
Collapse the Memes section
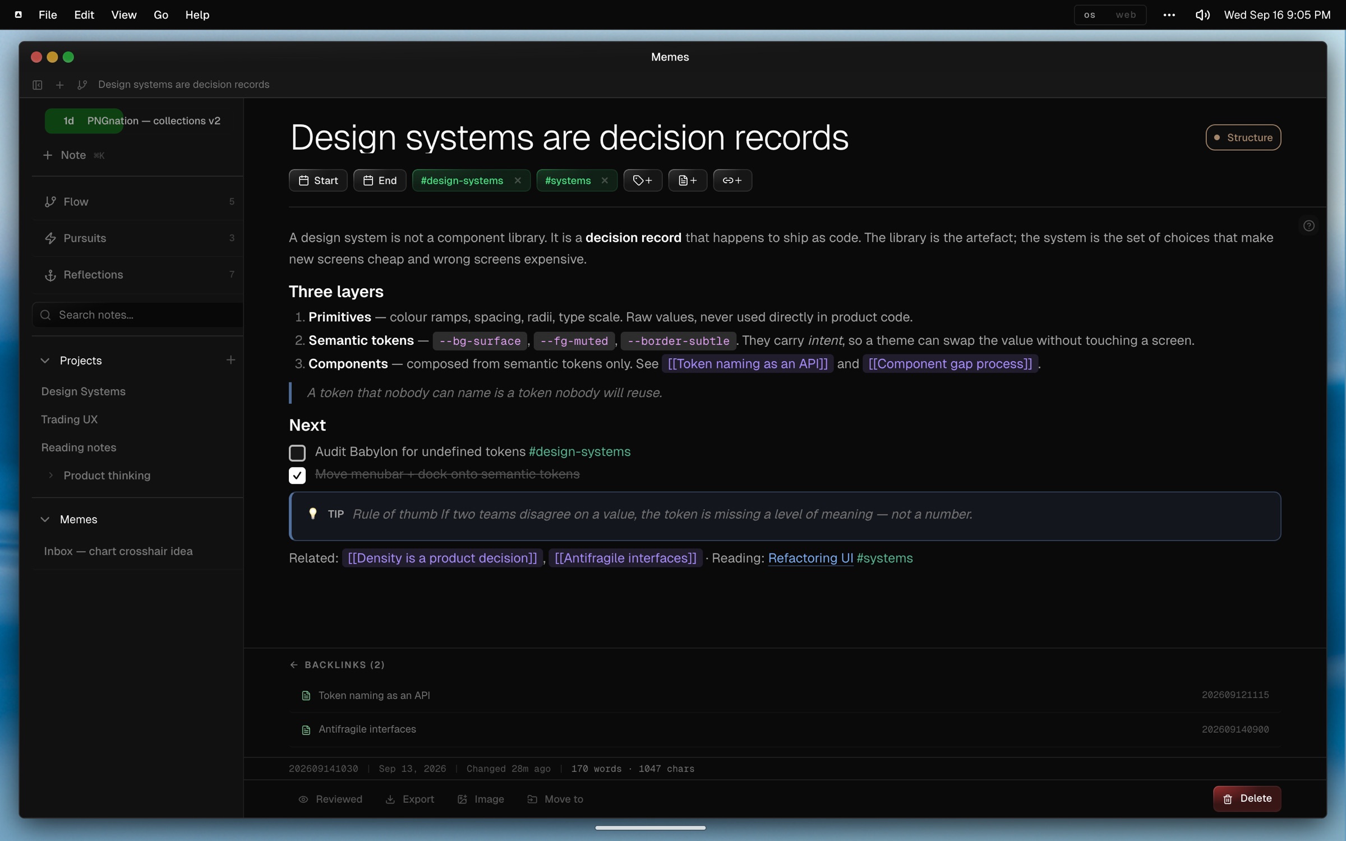click(45, 520)
